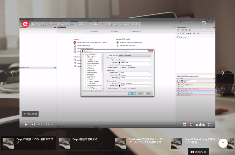This screenshot has width=235, height=155.
Task: Toggle subtitles with the captions icon
Action: (184, 125)
